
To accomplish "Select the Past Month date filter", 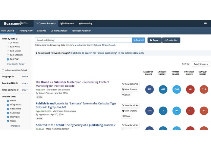I will (x=8, y=51).
